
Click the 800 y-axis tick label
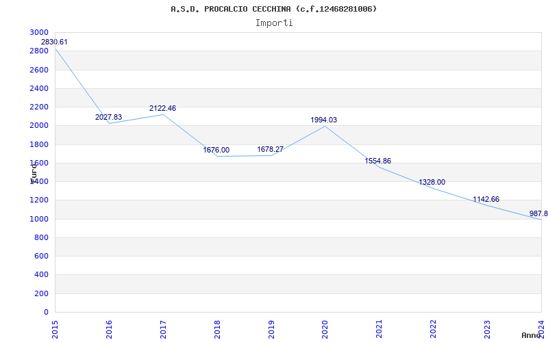click(x=42, y=237)
